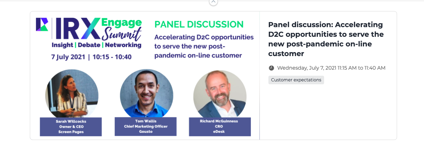Click Sarah Willcocks' circular photo
This screenshot has height=145, width=424.
(x=72, y=94)
